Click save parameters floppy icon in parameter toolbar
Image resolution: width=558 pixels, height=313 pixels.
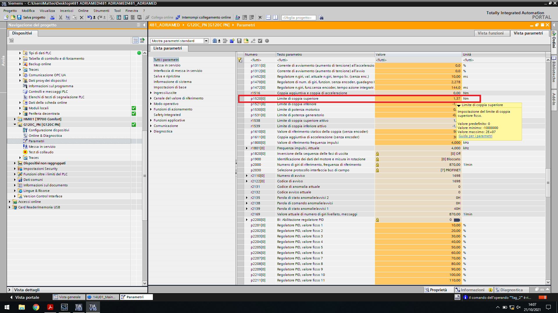pos(239,41)
